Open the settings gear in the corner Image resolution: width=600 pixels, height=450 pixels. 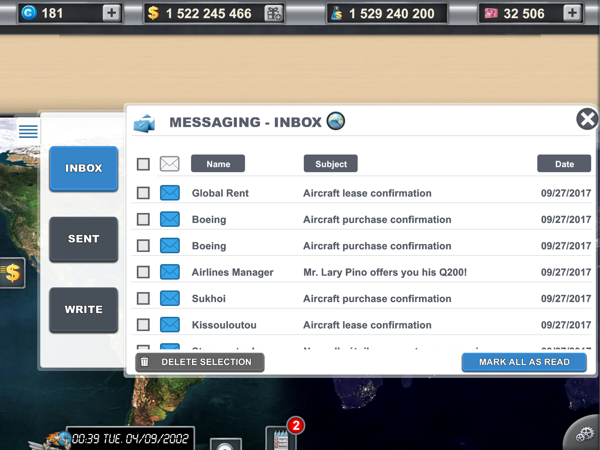click(585, 435)
